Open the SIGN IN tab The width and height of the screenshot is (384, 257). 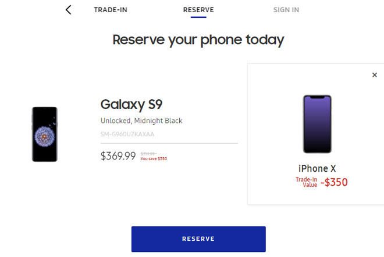tap(286, 10)
